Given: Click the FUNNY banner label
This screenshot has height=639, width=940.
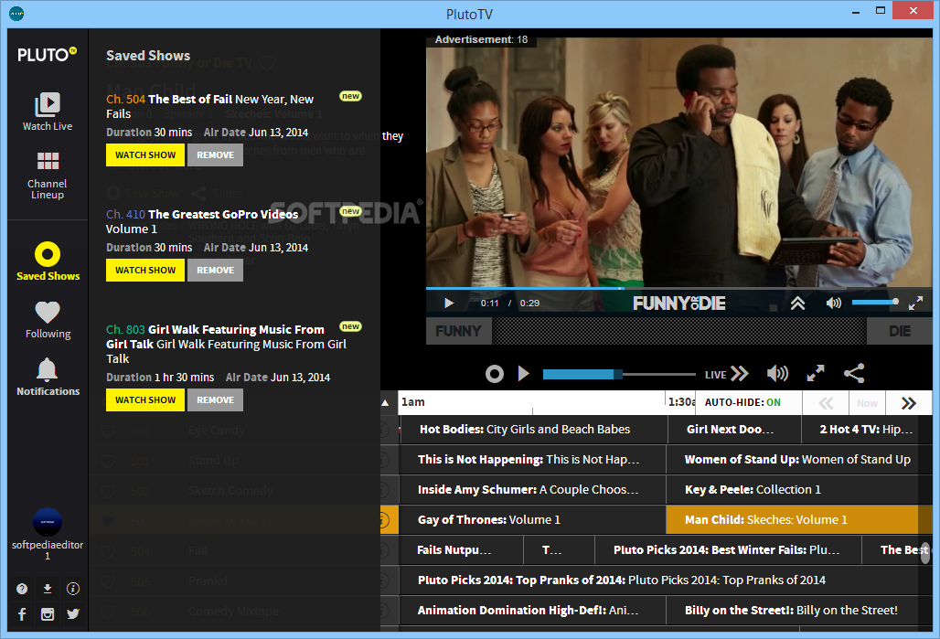Looking at the screenshot, I should (459, 331).
